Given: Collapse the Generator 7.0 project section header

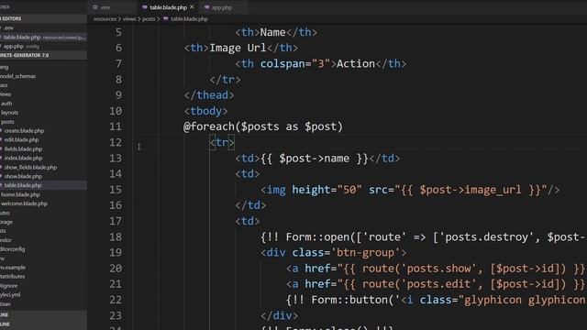Looking at the screenshot, I should 43,55.
